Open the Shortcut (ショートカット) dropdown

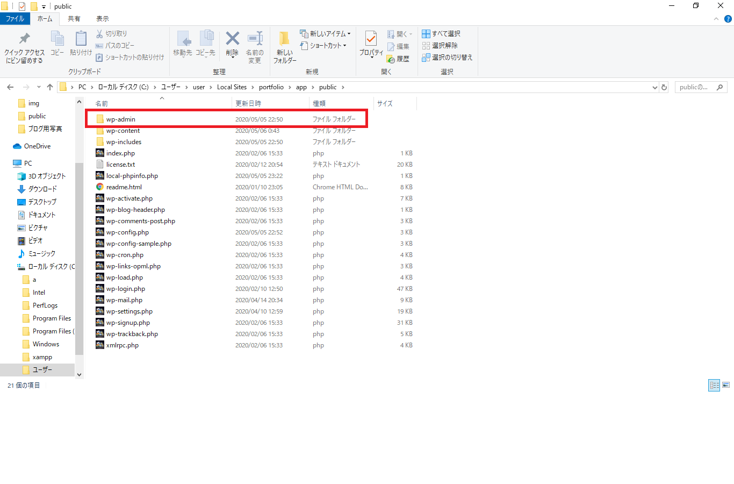[323, 45]
